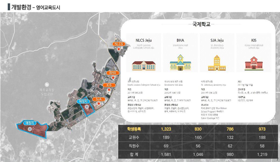Click the 학생등록 row header
Viewport: 280px width, 162px height.
coord(134,129)
